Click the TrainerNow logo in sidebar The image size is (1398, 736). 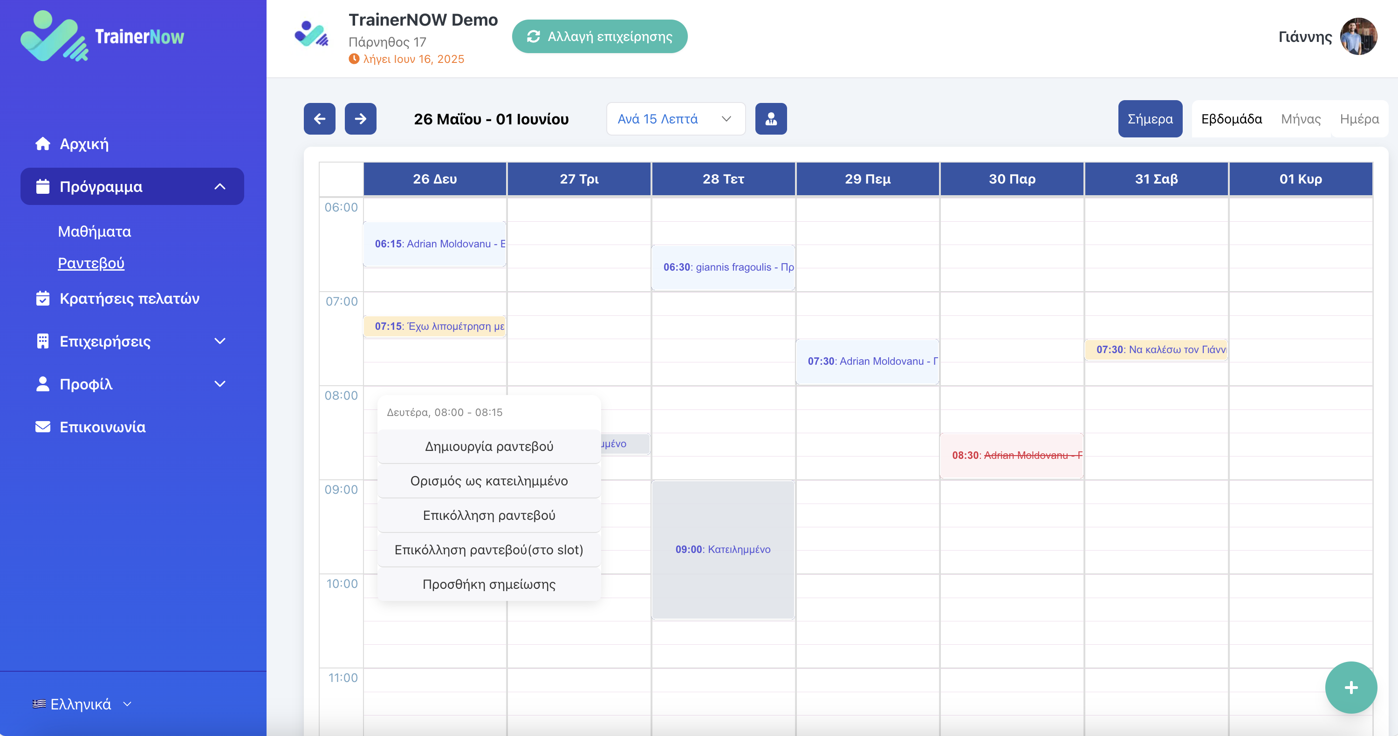click(x=102, y=36)
